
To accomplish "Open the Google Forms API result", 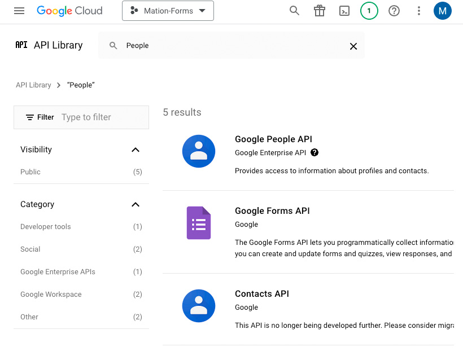I will (x=272, y=210).
